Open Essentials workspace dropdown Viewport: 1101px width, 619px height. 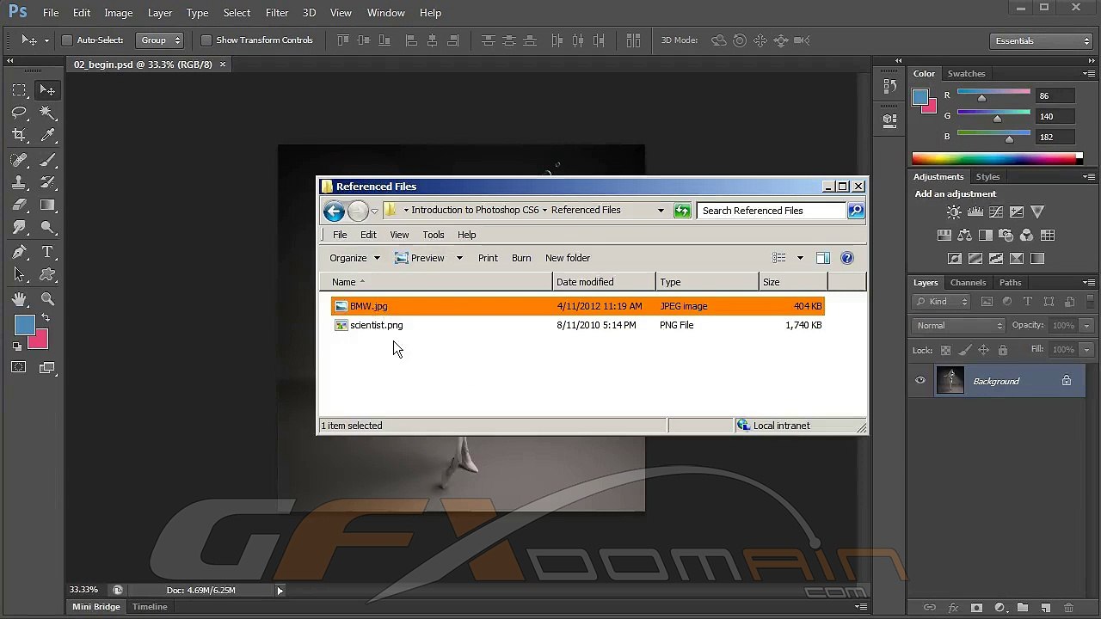pyautogui.click(x=1041, y=40)
